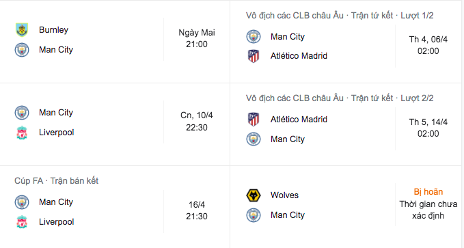The image size is (464, 248).
Task: Open Cúp FA Trận bán kết header
Action: pyautogui.click(x=56, y=181)
